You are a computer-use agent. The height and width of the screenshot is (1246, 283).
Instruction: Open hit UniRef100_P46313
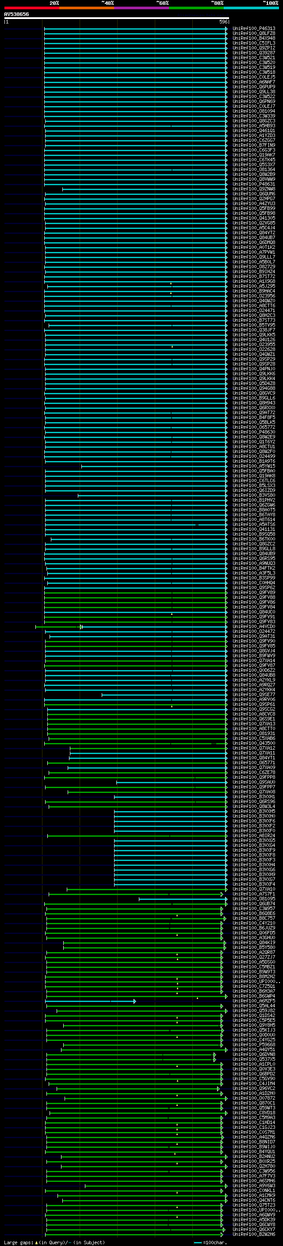pos(254,29)
